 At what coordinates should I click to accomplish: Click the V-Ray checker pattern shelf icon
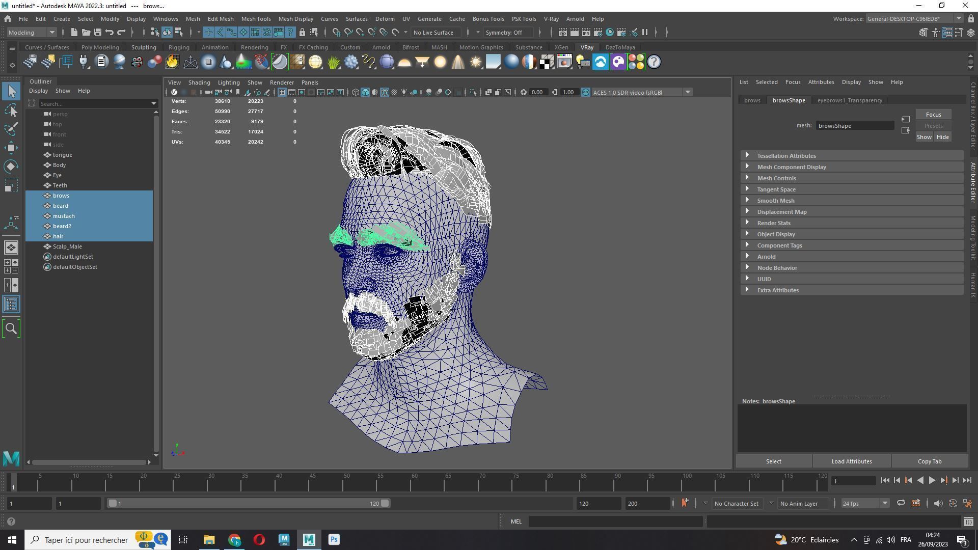(547, 62)
